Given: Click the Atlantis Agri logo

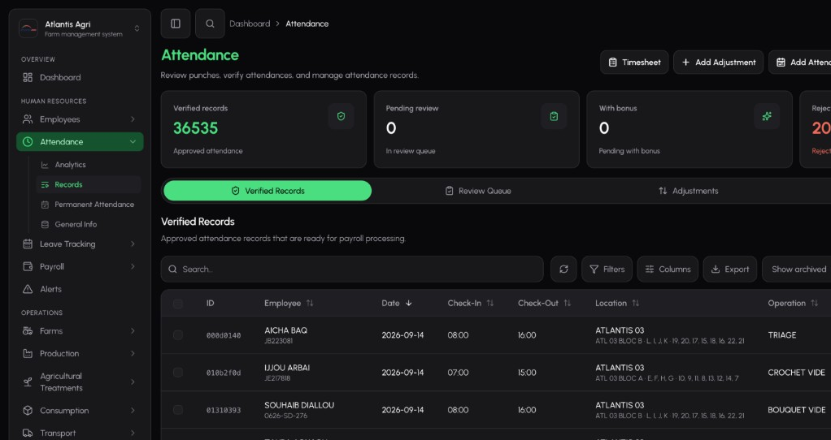Looking at the screenshot, I should [x=28, y=28].
